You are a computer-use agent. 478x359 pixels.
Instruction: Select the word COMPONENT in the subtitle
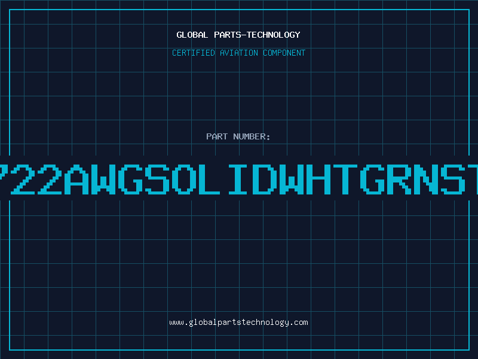tap(284, 53)
